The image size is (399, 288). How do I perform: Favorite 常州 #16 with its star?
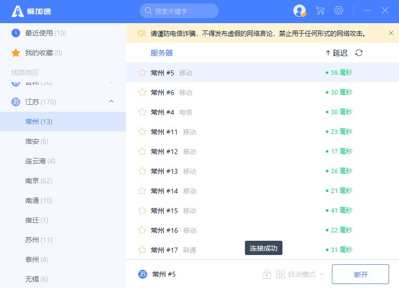pos(142,230)
